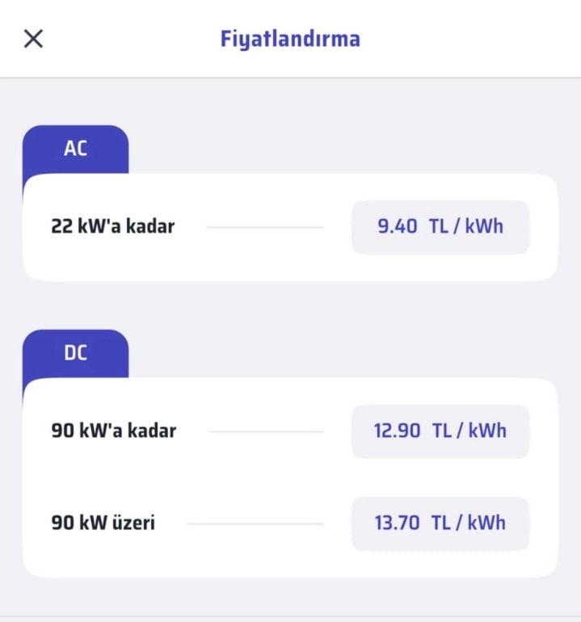The height and width of the screenshot is (622, 581).
Task: Click the 9.40 number in AC pricing
Action: [x=398, y=226]
